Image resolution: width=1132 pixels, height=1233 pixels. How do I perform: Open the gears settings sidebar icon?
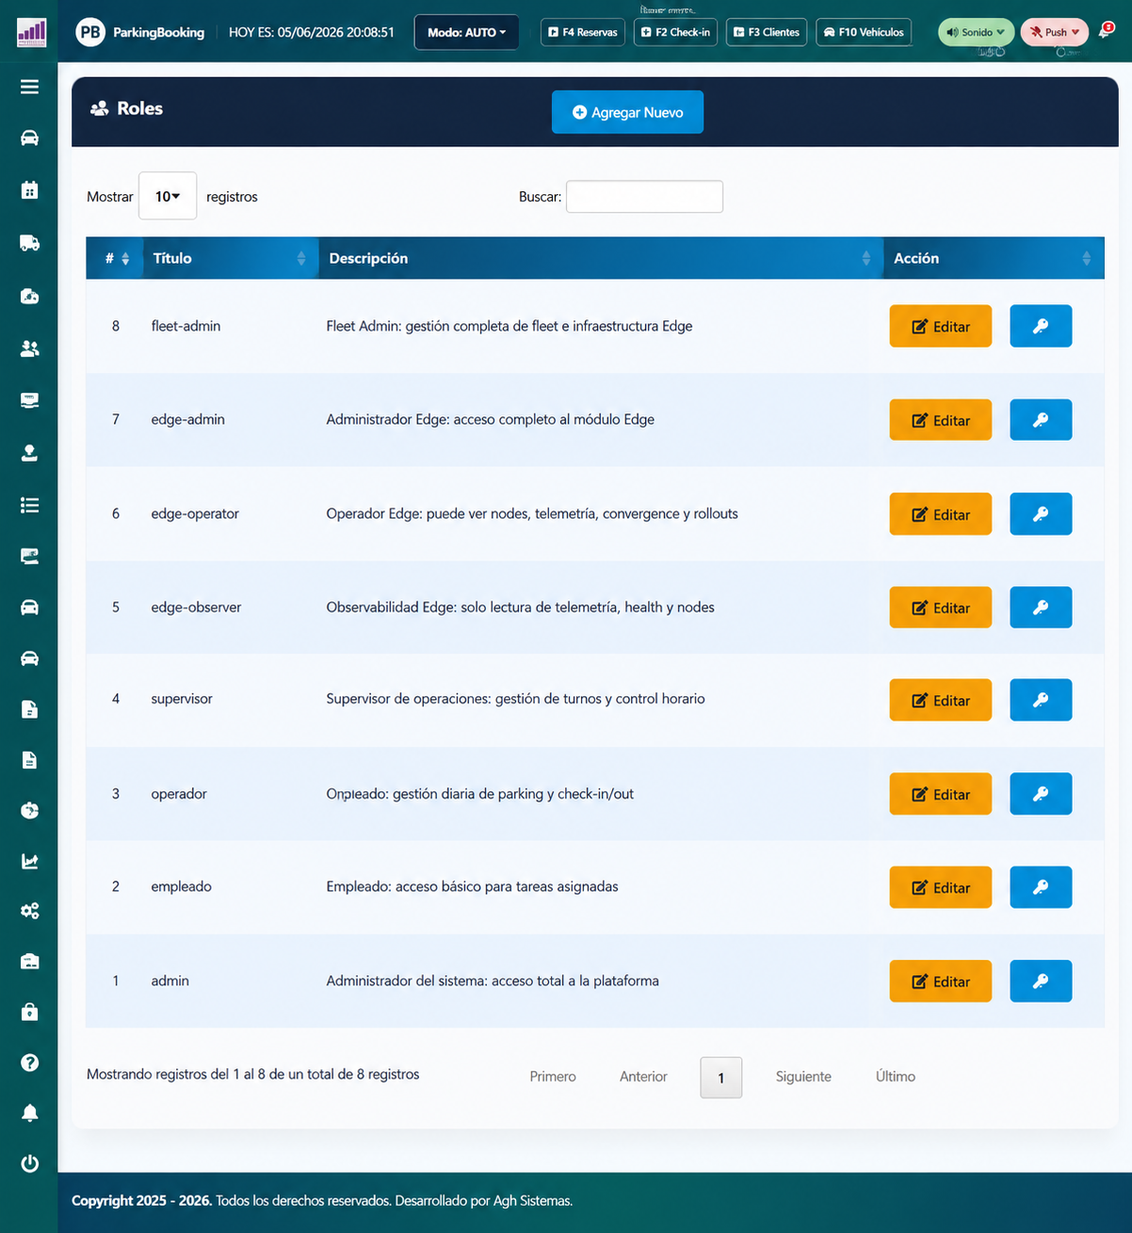[29, 911]
